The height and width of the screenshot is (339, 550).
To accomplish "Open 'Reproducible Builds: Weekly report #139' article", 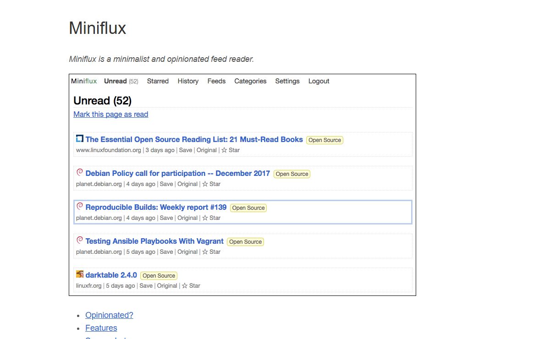I will (156, 207).
